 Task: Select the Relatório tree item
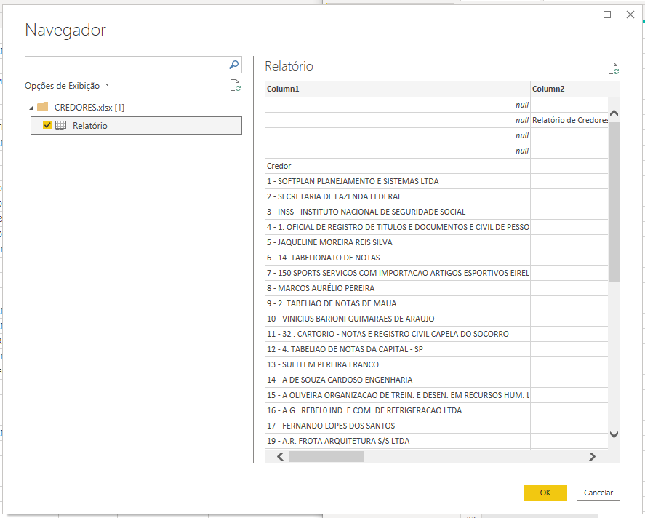click(136, 125)
